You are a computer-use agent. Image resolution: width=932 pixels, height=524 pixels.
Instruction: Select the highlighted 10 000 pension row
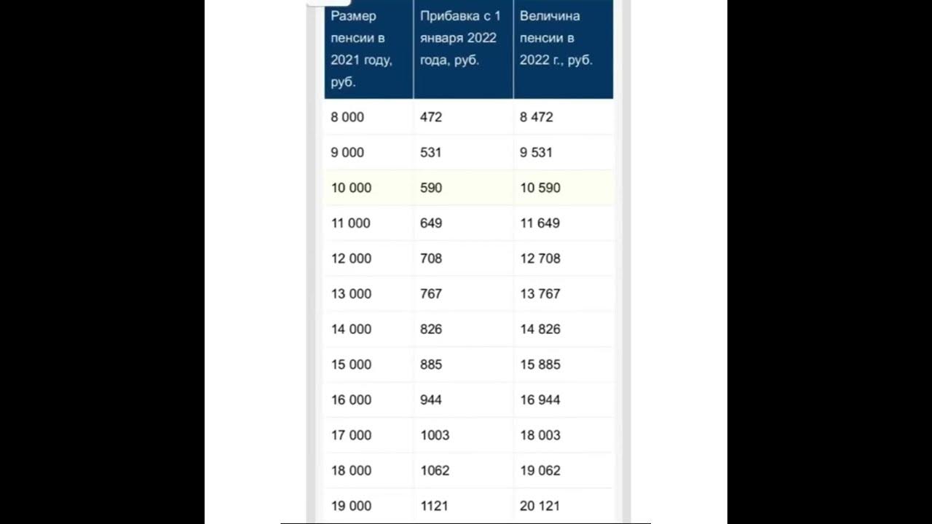469,188
